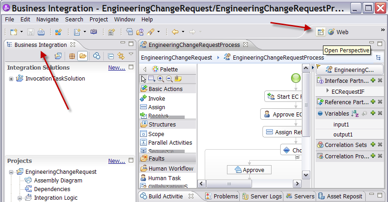Switch to the Servers tab
The image size is (388, 202).
[300, 196]
